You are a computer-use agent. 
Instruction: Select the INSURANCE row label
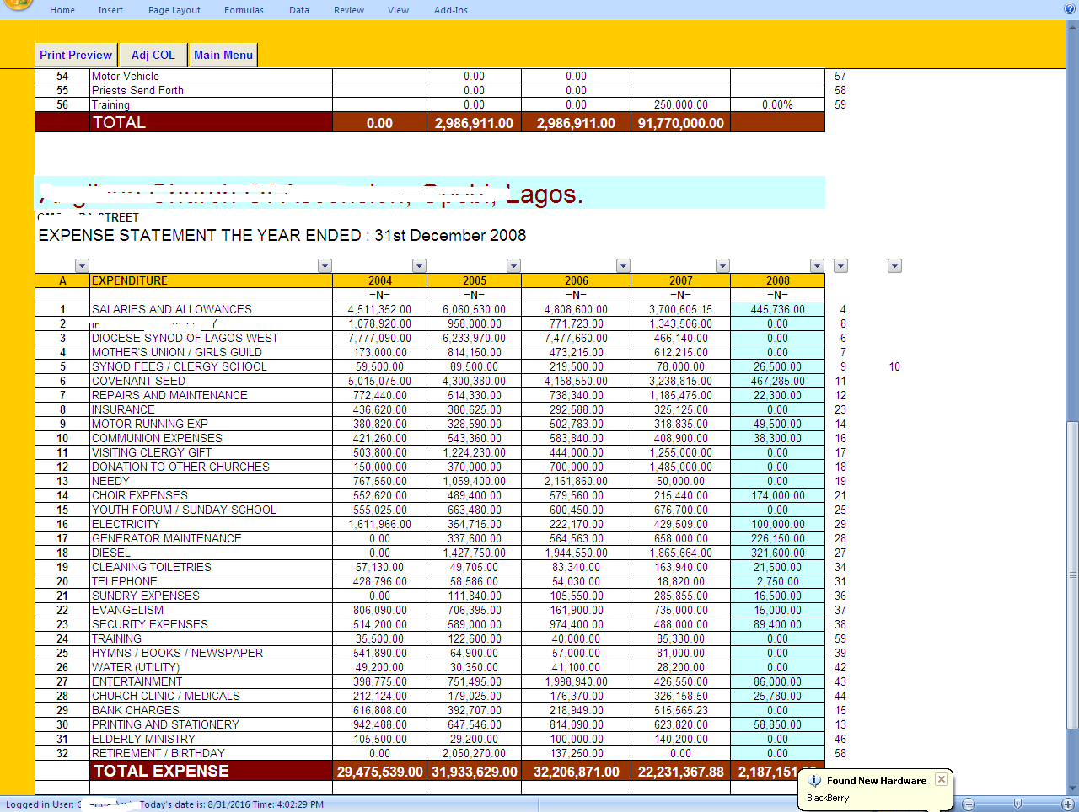(x=211, y=409)
